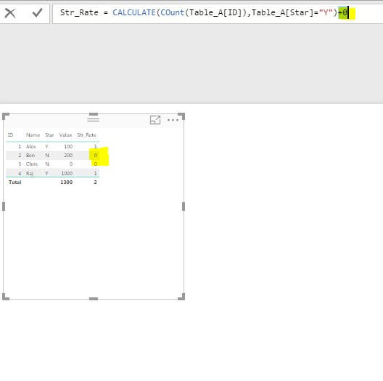Viewport: 383px width, 381px height.
Task: Click the Total row label
Action: (15, 183)
